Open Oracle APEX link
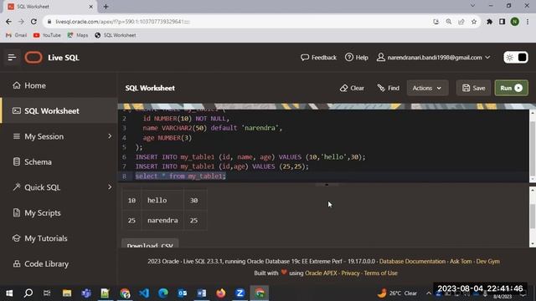 click(x=321, y=273)
